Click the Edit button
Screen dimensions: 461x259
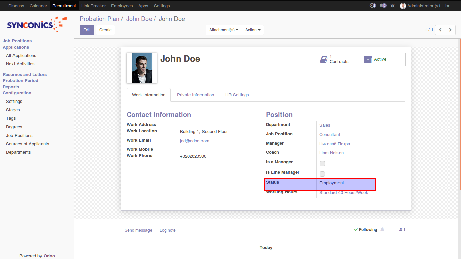[87, 30]
